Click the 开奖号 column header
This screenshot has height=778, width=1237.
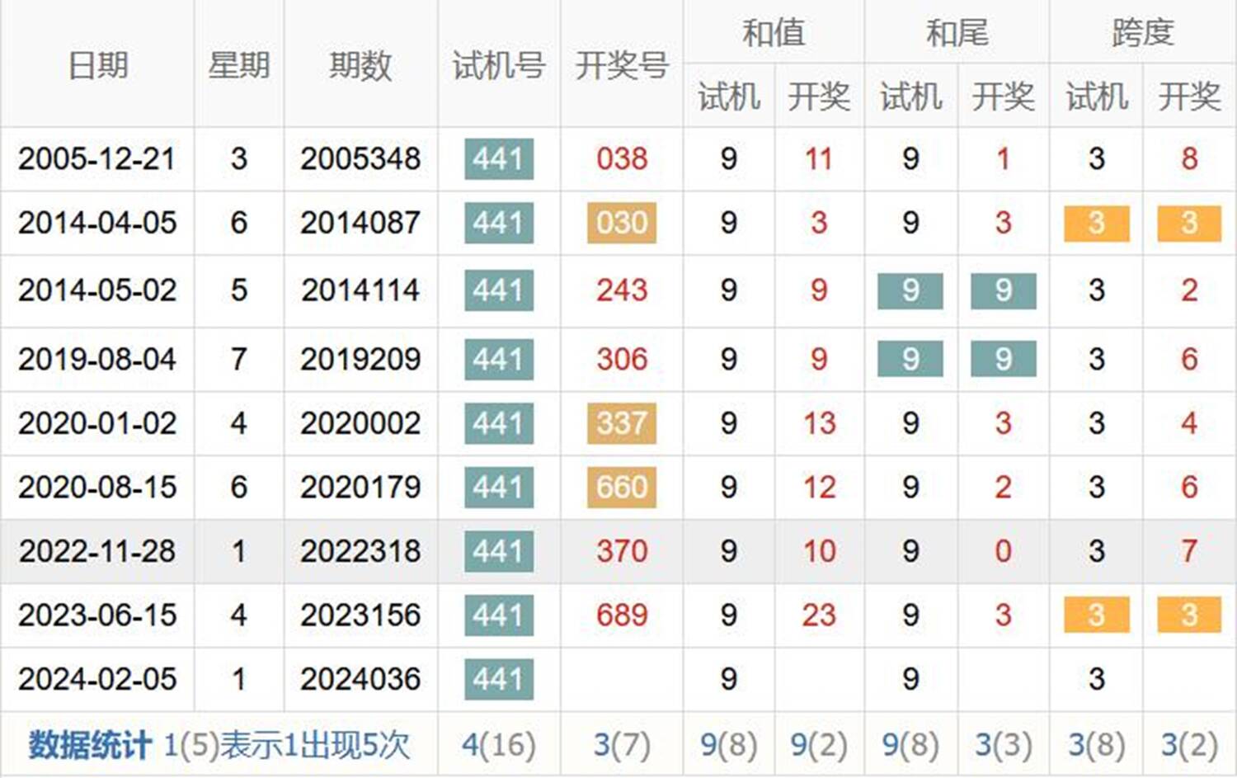tap(621, 64)
